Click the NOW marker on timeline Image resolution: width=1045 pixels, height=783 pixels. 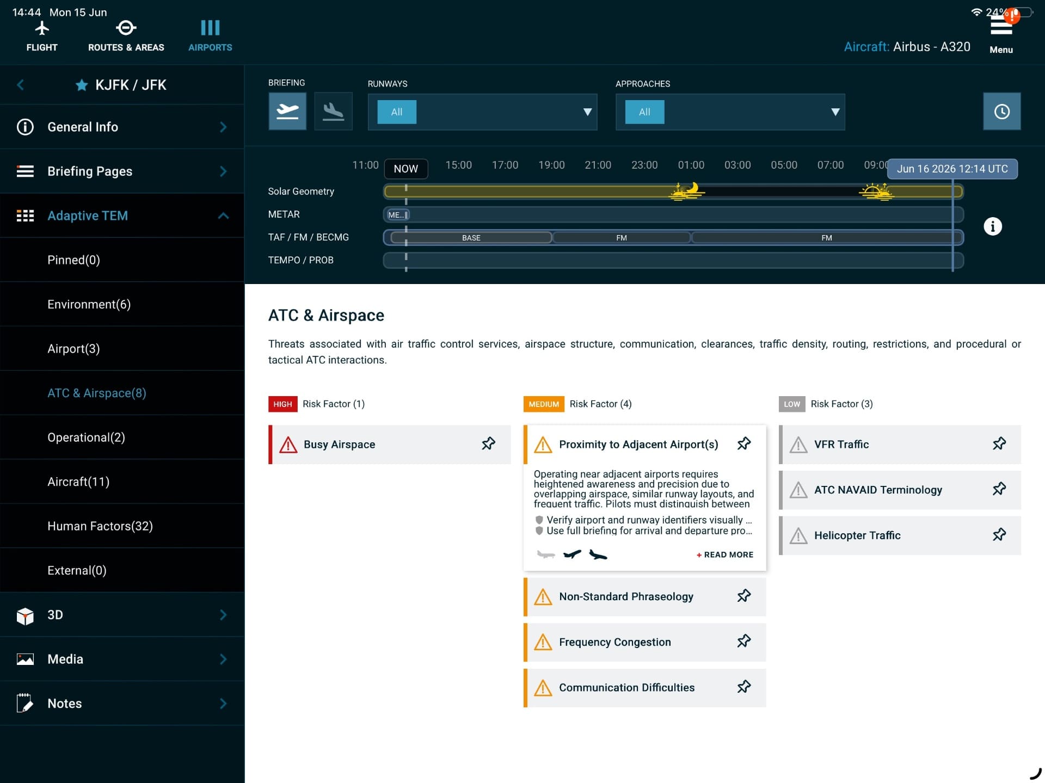coord(406,169)
